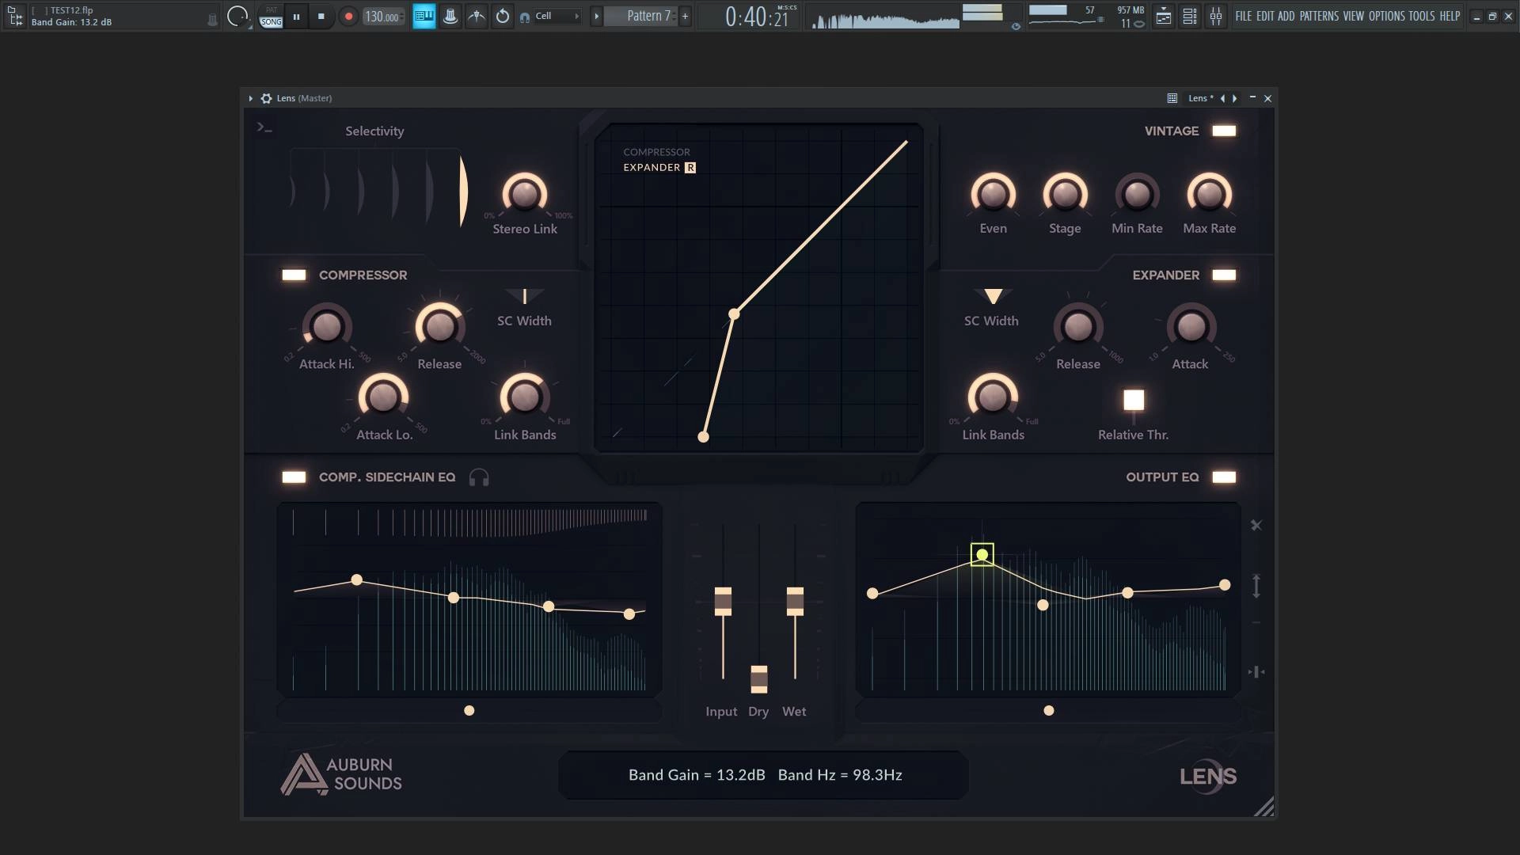1520x855 pixels.
Task: Select the EXPANDER curve label
Action: [x=652, y=167]
